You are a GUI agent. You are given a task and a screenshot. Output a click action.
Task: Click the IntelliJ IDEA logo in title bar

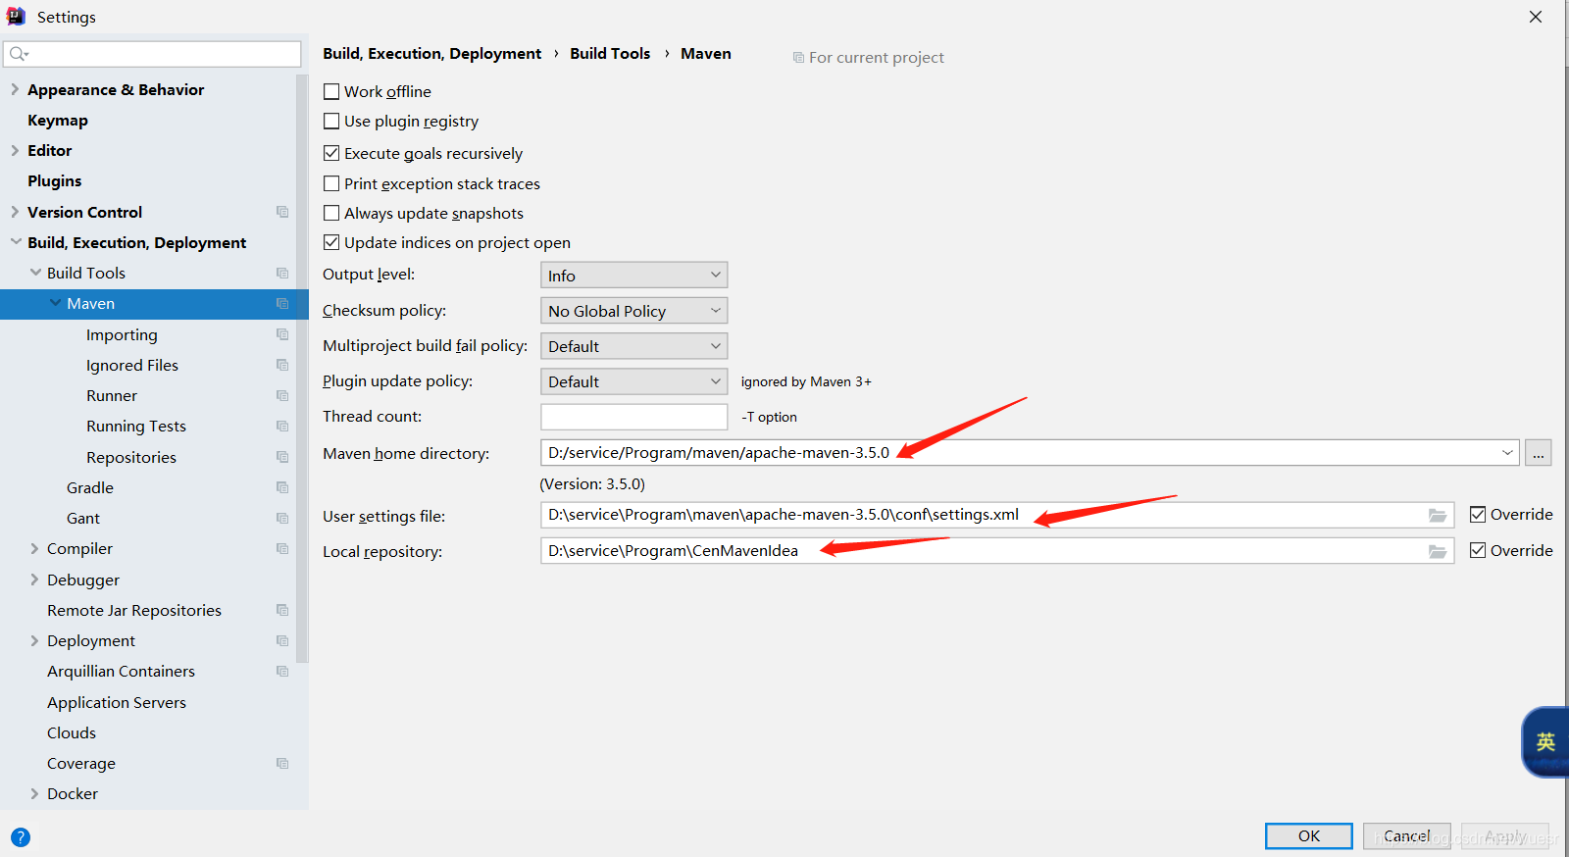tap(16, 17)
